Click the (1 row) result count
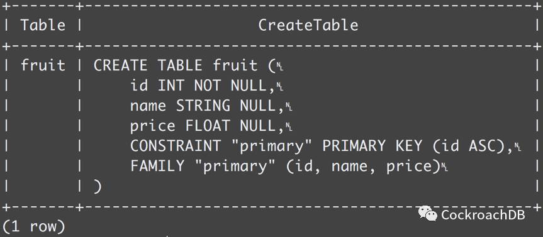543x237 pixels. pos(33,226)
